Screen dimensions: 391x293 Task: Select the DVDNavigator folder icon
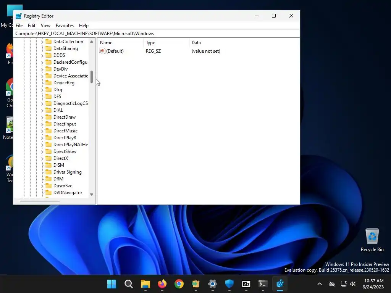click(x=48, y=193)
